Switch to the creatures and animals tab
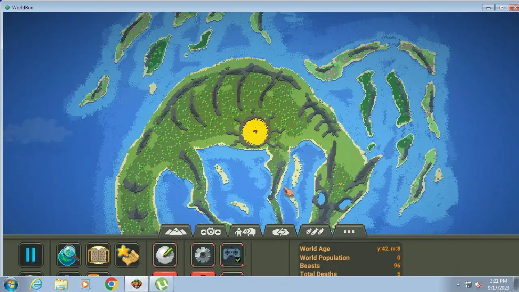This screenshot has height=292, width=519. (x=245, y=231)
